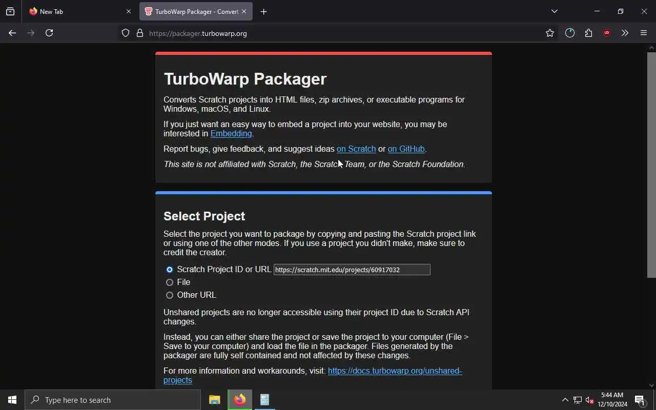Click scrollbar up arrow
Viewport: 656px width, 410px height.
pos(651,48)
